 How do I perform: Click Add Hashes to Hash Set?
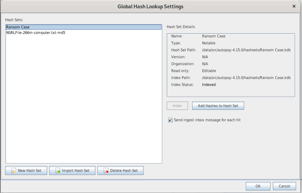coord(218,106)
